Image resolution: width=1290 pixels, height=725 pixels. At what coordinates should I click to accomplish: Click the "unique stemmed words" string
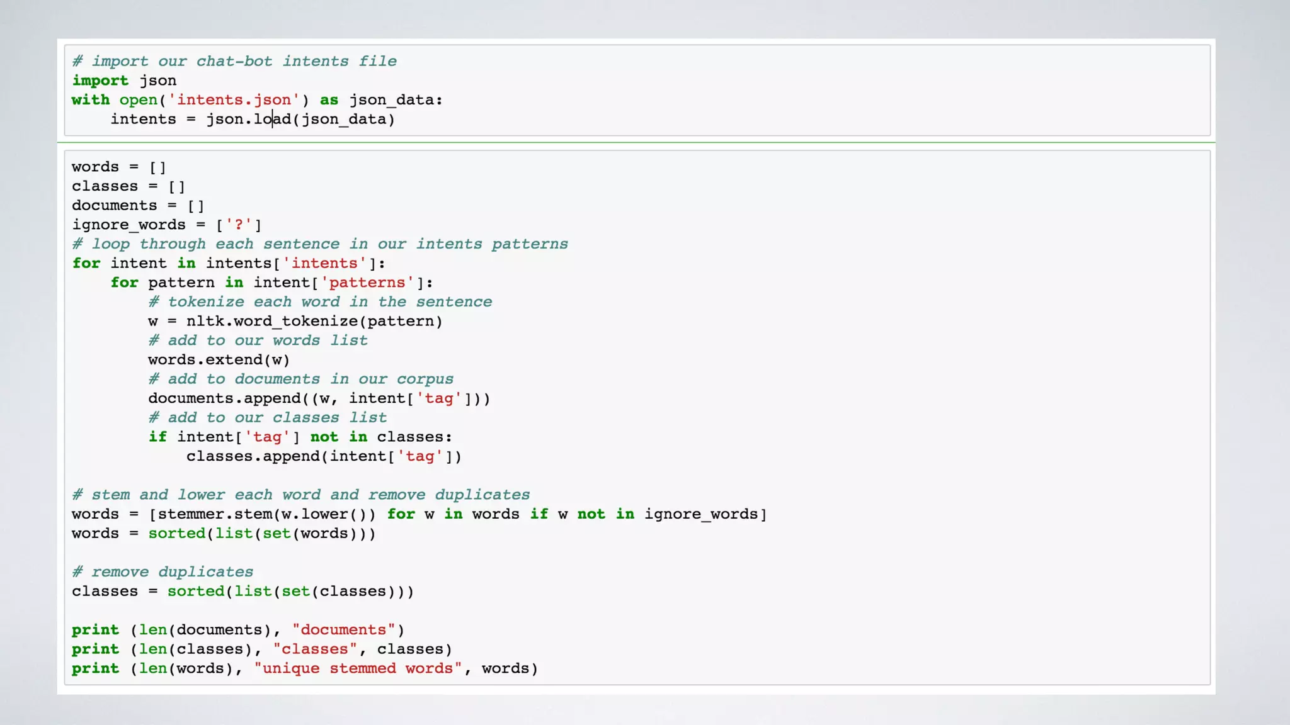358,668
